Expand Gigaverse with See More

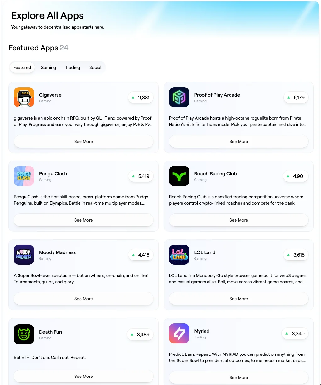coord(84,141)
